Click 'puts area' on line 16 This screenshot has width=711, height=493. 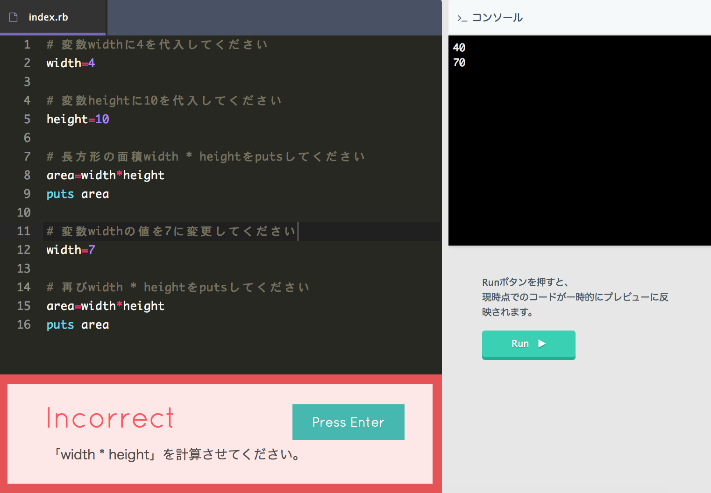click(78, 324)
